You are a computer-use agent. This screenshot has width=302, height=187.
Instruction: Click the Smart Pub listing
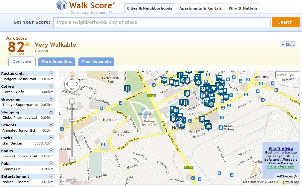coord(28,169)
